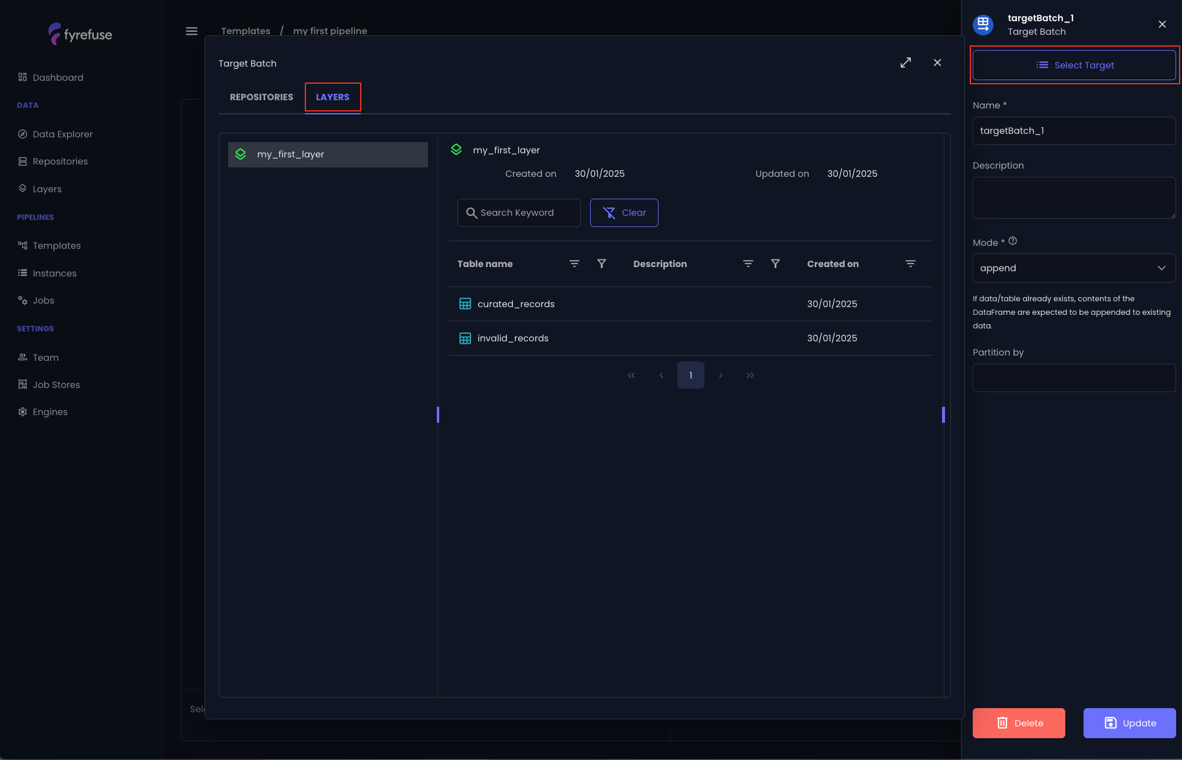The image size is (1182, 760).
Task: Open Dashboard from the sidebar
Action: (x=51, y=77)
